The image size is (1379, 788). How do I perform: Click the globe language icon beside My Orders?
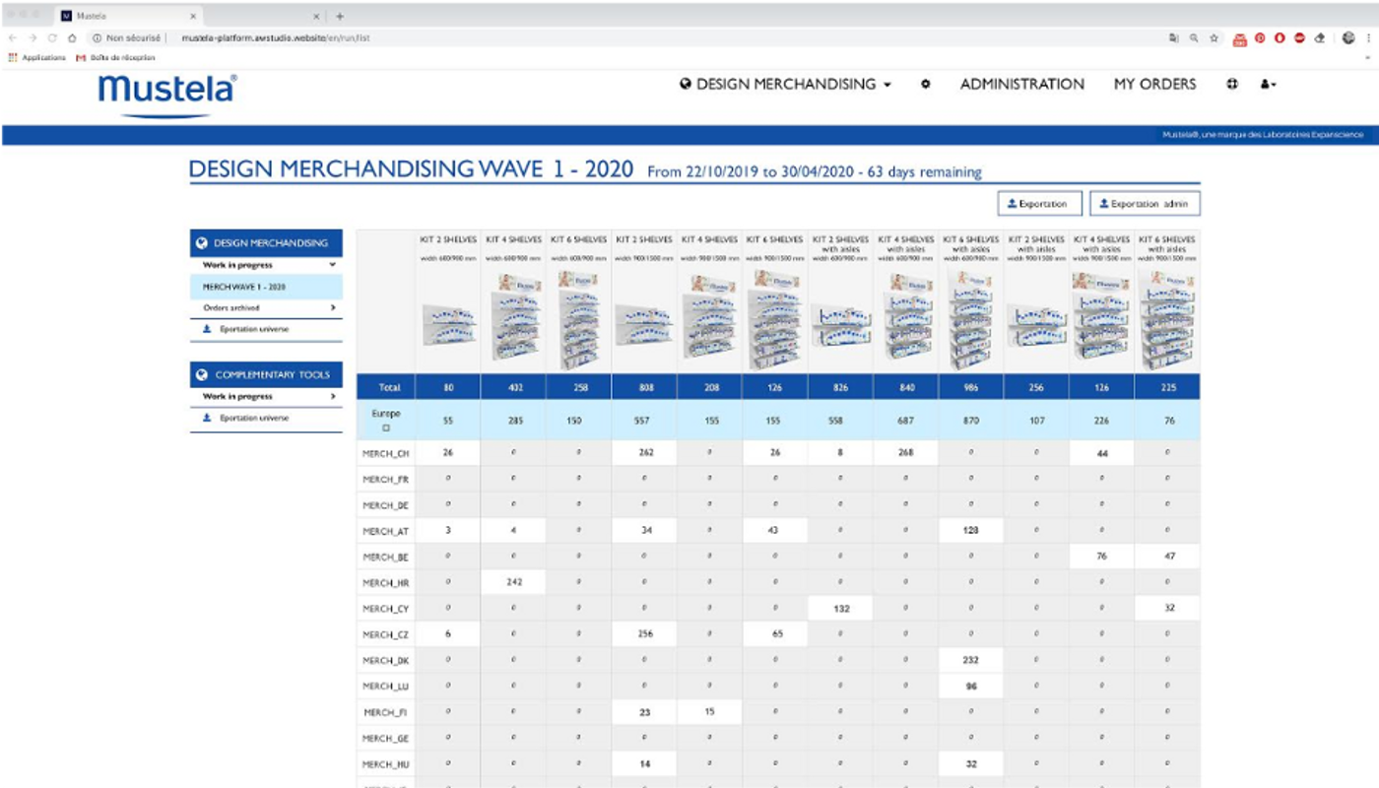pos(1231,85)
